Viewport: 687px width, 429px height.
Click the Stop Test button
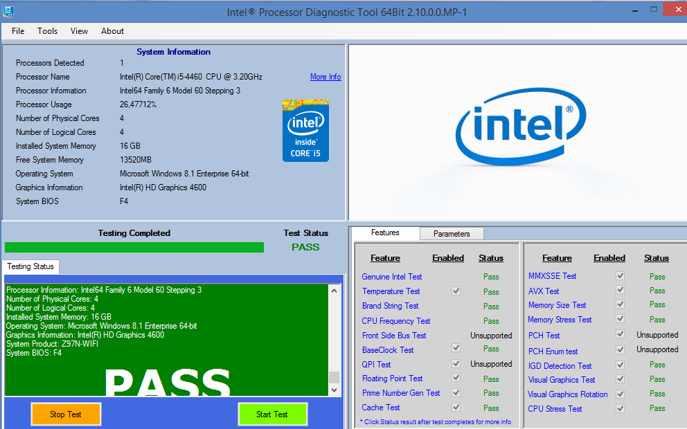point(66,414)
